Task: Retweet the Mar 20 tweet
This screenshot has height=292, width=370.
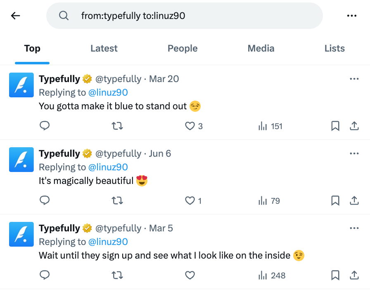Action: [x=117, y=126]
